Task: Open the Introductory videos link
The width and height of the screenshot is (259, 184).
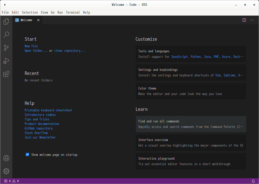Action: (40, 115)
